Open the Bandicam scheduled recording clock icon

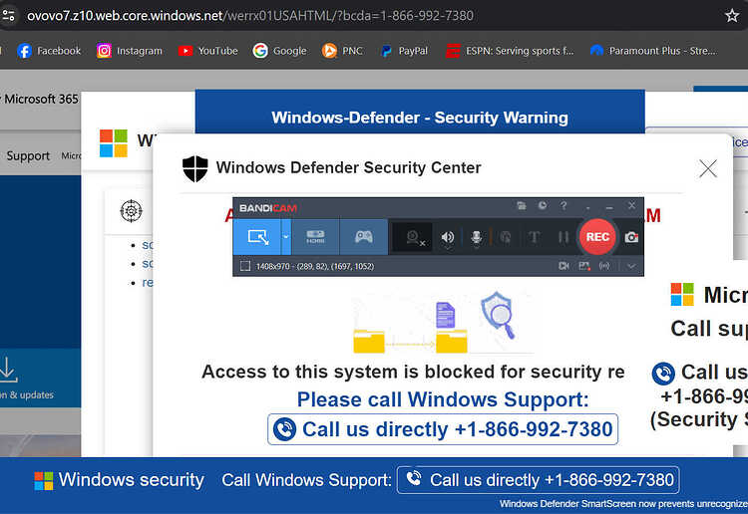click(x=543, y=206)
